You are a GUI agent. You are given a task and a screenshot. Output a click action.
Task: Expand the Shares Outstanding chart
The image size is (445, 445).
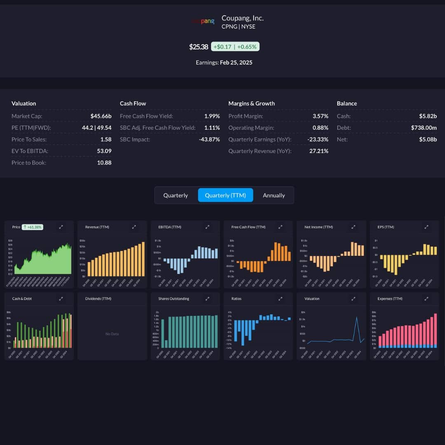click(207, 299)
